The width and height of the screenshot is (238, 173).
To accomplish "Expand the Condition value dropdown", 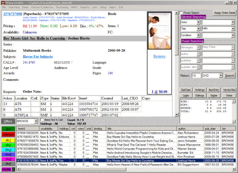I will [x=233, y=35].
